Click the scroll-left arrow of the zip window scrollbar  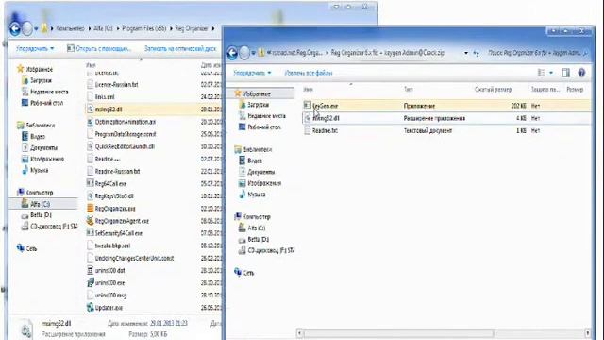point(300,332)
